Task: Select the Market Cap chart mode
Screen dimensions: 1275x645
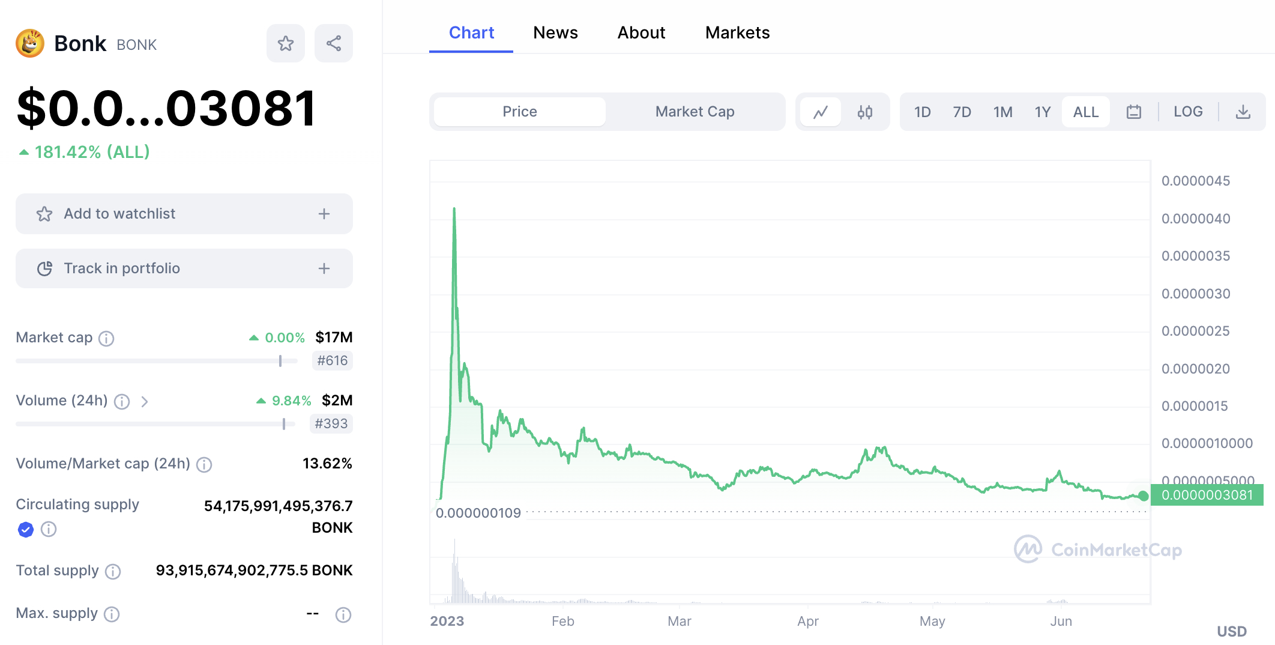Action: (x=695, y=112)
